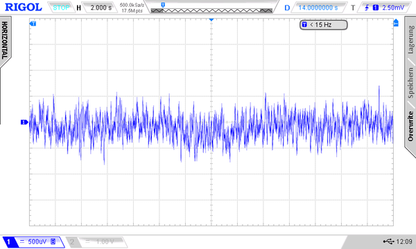Image resolution: width=416 pixels, height=249 pixels.
Task: Click the USB connection status icon
Action: 388,241
